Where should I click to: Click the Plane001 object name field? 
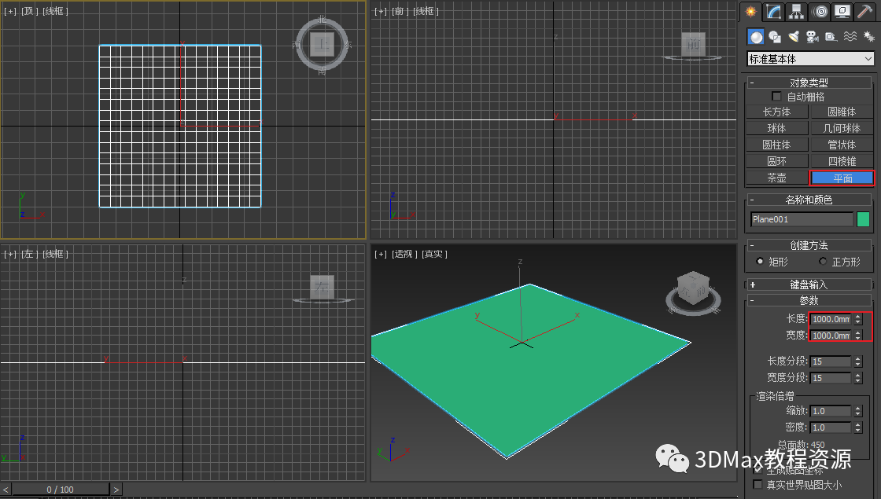point(802,219)
